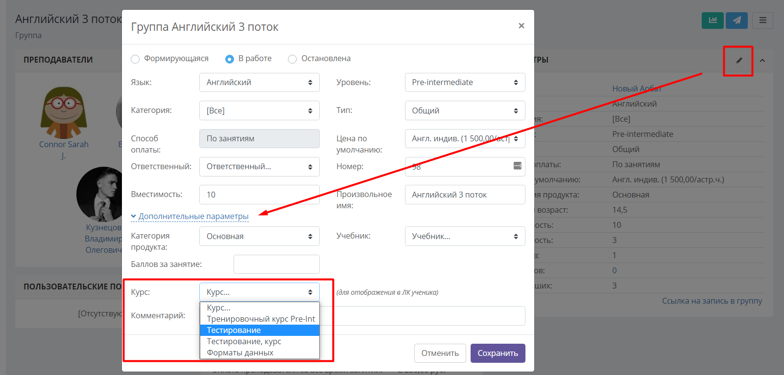Click the Pre-intermediate value in parameters panel
The width and height of the screenshot is (784, 375).
tap(642, 134)
